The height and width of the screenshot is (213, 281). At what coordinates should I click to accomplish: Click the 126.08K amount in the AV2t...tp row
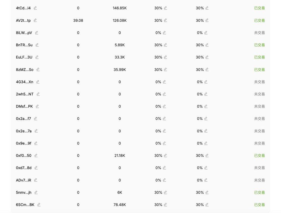pos(120,20)
